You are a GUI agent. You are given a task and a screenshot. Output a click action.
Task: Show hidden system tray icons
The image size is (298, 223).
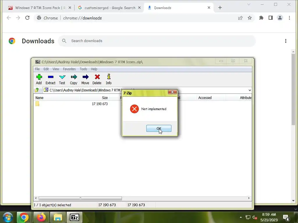[241, 217]
